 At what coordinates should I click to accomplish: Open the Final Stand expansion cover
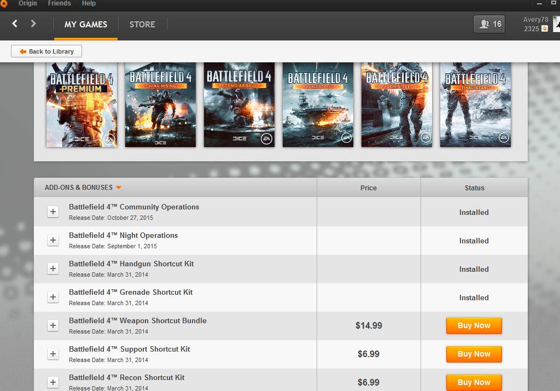click(475, 104)
